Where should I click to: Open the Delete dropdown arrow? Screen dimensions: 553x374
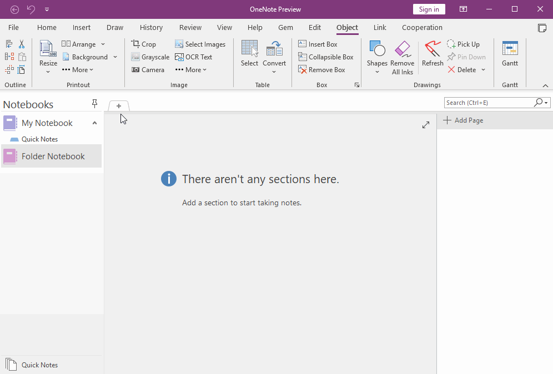pyautogui.click(x=484, y=70)
